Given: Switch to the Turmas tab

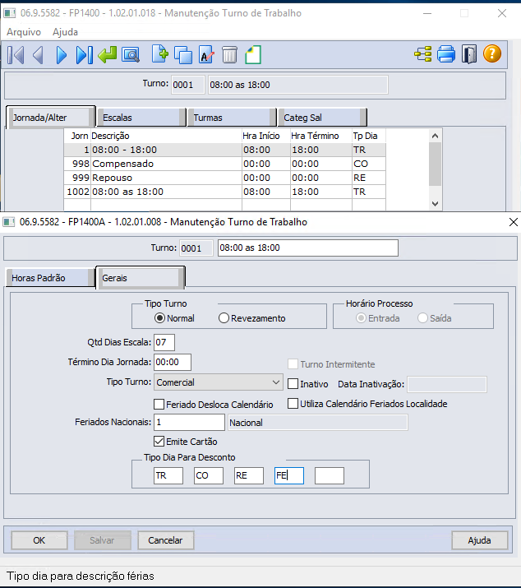Looking at the screenshot, I should [232, 118].
